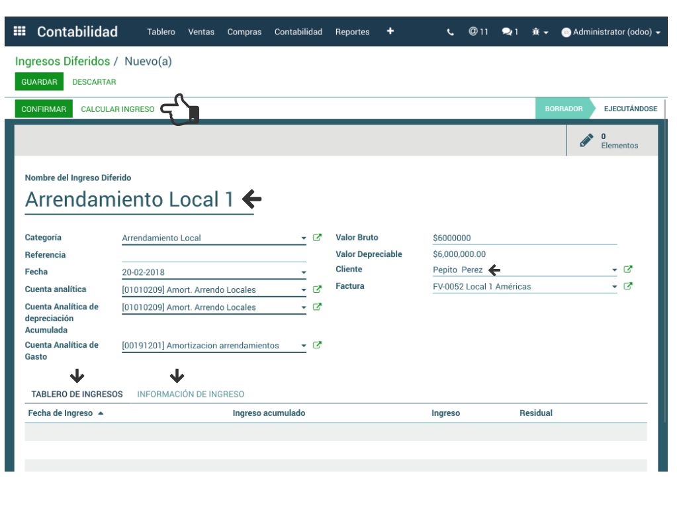Click the plus icon in navigation bar
677x508 pixels.
pos(390,31)
